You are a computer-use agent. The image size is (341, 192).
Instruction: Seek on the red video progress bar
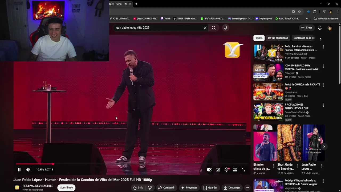point(132,164)
